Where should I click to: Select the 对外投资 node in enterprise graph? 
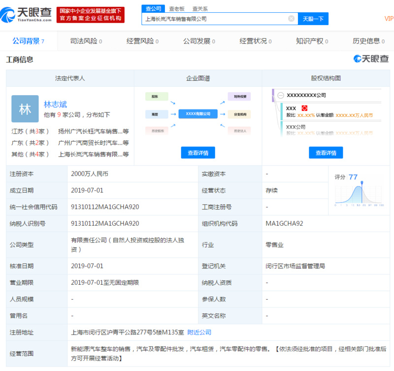(240, 97)
